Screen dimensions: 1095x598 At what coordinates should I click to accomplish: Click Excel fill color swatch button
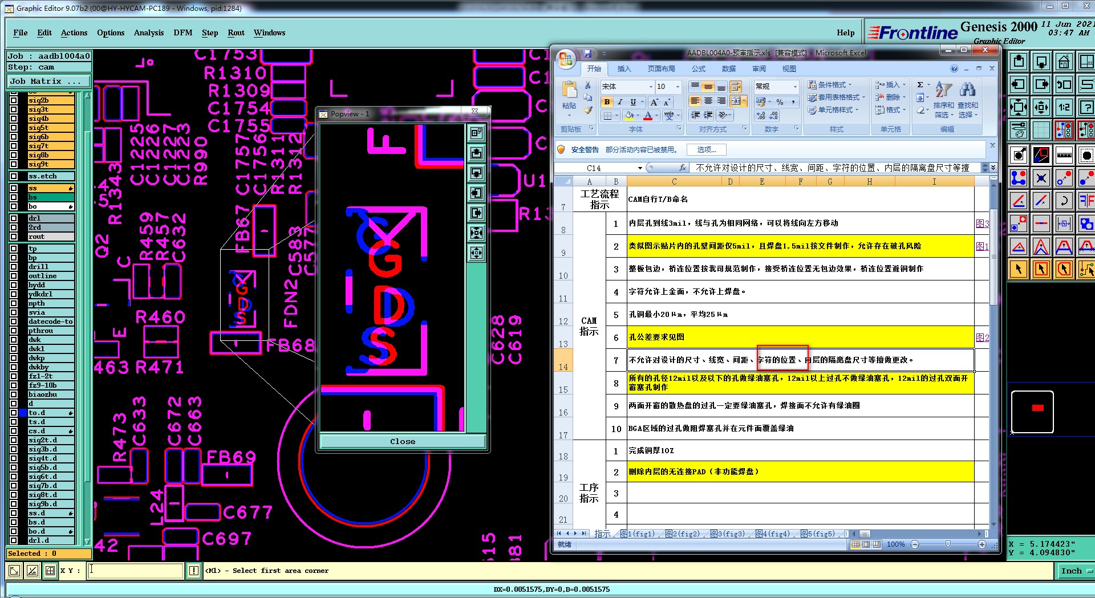[628, 116]
